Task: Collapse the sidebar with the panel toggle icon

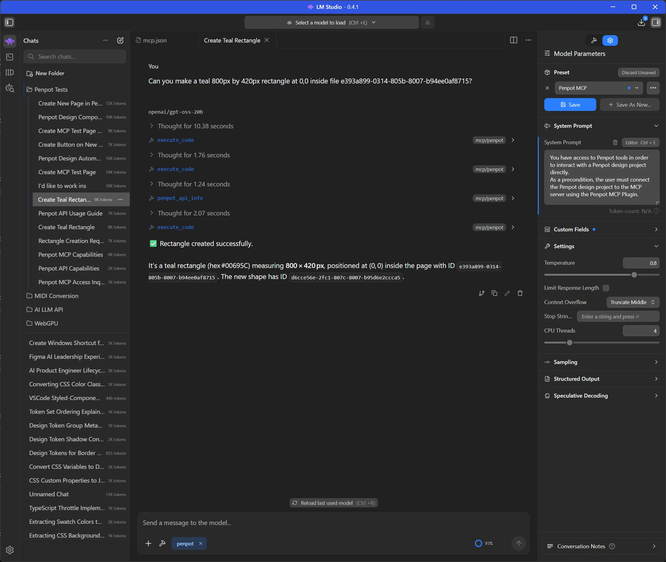Action: pyautogui.click(x=9, y=22)
